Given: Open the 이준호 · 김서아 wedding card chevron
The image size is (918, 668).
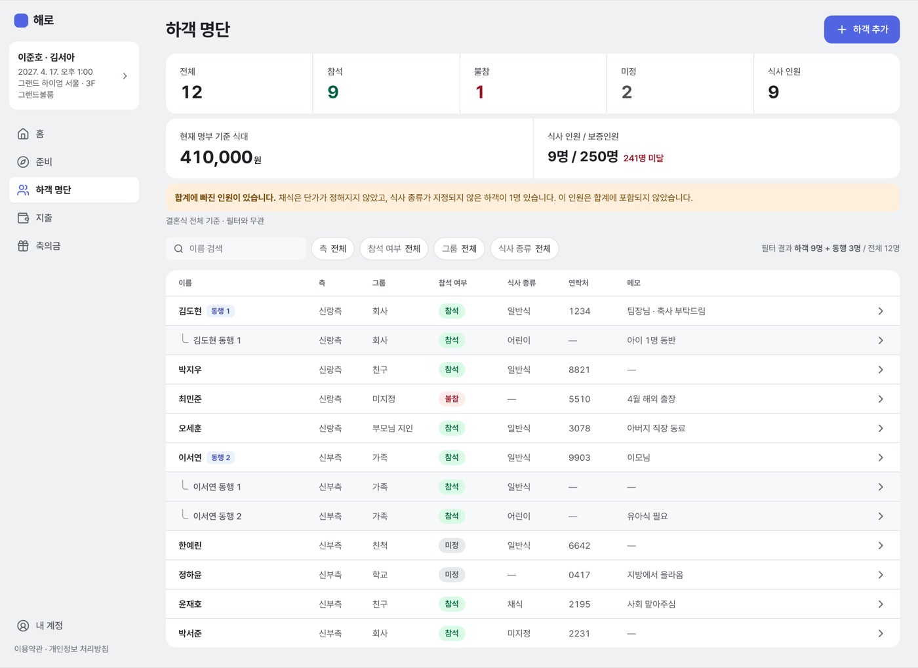Looking at the screenshot, I should pyautogui.click(x=125, y=76).
